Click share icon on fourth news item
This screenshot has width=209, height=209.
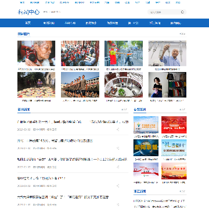(x=118, y=186)
